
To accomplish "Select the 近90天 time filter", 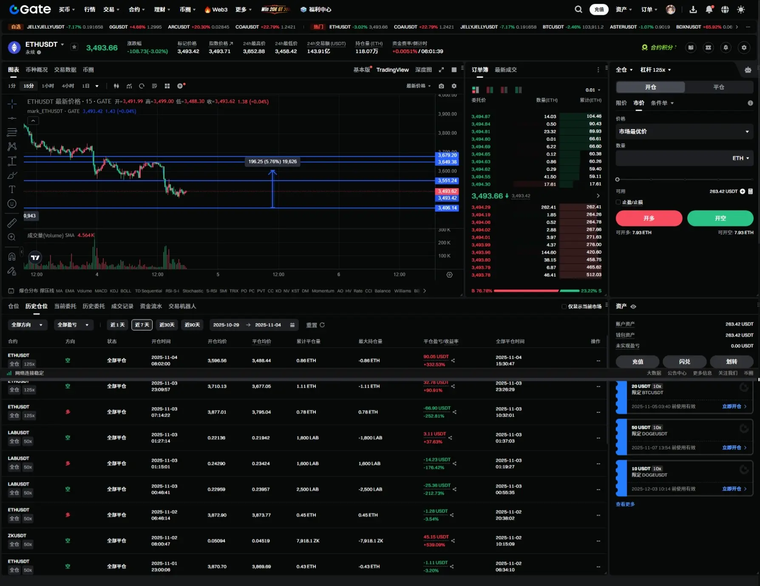I will click(192, 325).
